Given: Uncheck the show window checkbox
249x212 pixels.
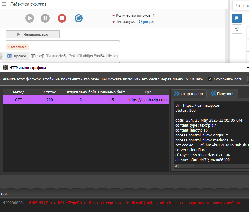Looking at the screenshot, I should tap(210, 79).
